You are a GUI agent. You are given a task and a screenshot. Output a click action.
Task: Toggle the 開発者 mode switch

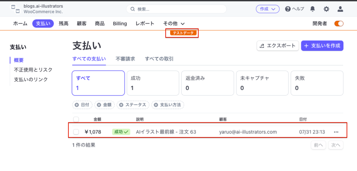coord(339,24)
